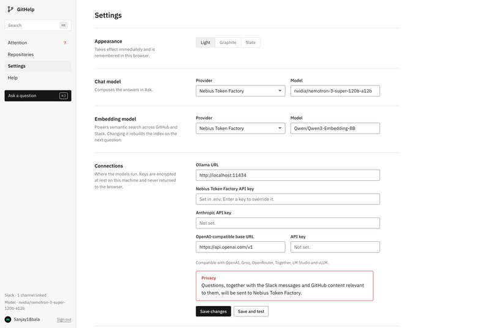493x328 pixels.
Task: Click the 'Model · nvidia/nemotron-3-super-120b-a12b' sidebar status text
Action: [35, 305]
